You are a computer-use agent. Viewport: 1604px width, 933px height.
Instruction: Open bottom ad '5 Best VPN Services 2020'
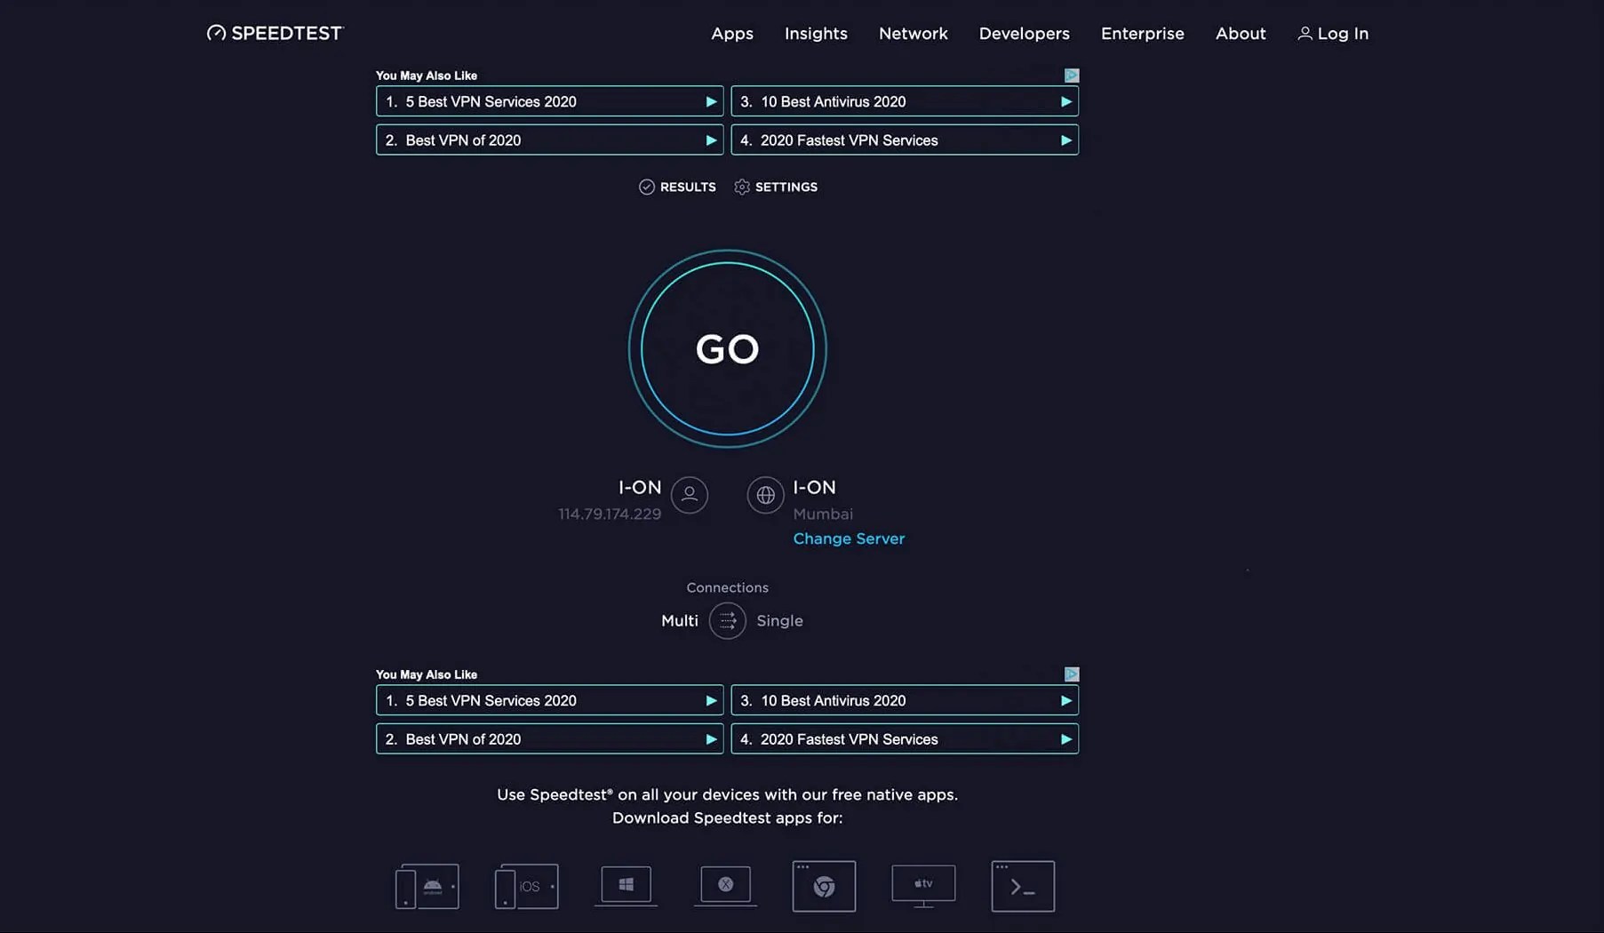point(550,700)
